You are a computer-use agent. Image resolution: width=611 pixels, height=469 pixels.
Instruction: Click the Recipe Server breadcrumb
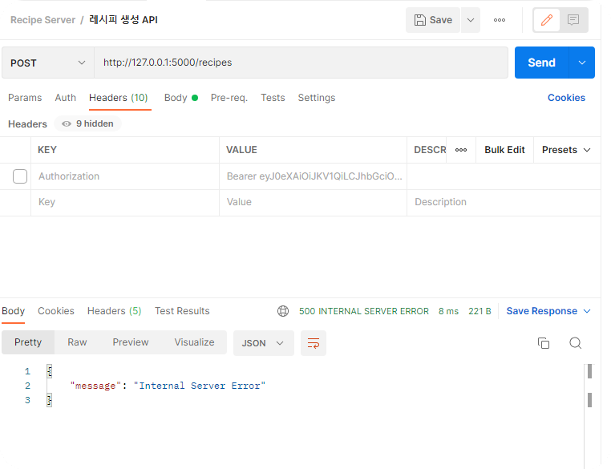(42, 20)
